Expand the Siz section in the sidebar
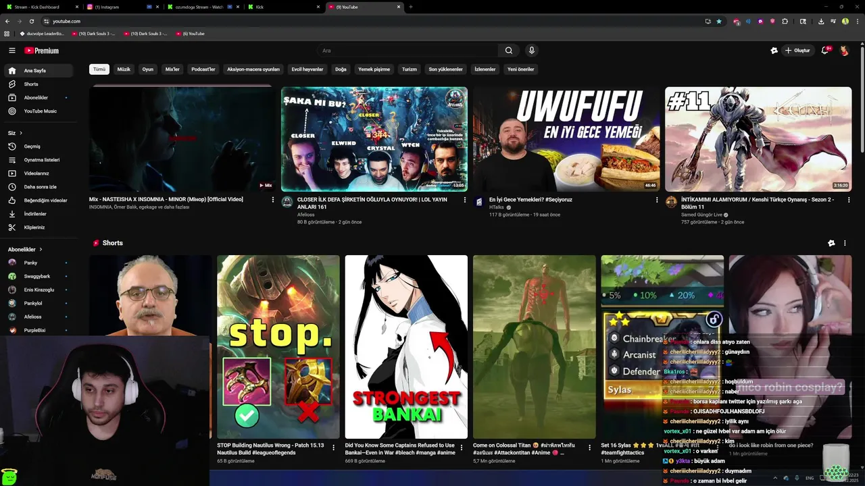The height and width of the screenshot is (486, 865). [15, 133]
